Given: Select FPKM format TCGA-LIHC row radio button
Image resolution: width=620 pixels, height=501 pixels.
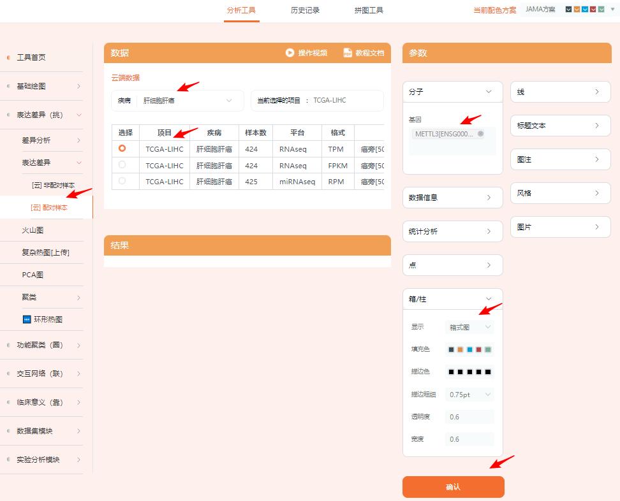Looking at the screenshot, I should click(122, 164).
